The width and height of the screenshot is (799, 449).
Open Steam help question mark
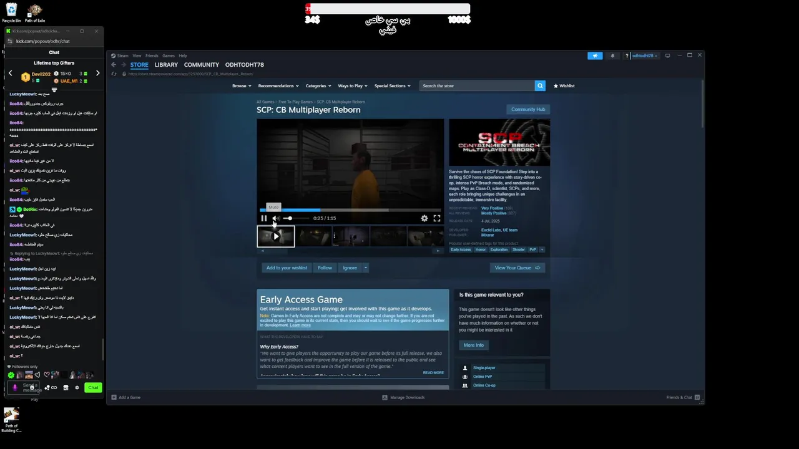pyautogui.click(x=627, y=56)
